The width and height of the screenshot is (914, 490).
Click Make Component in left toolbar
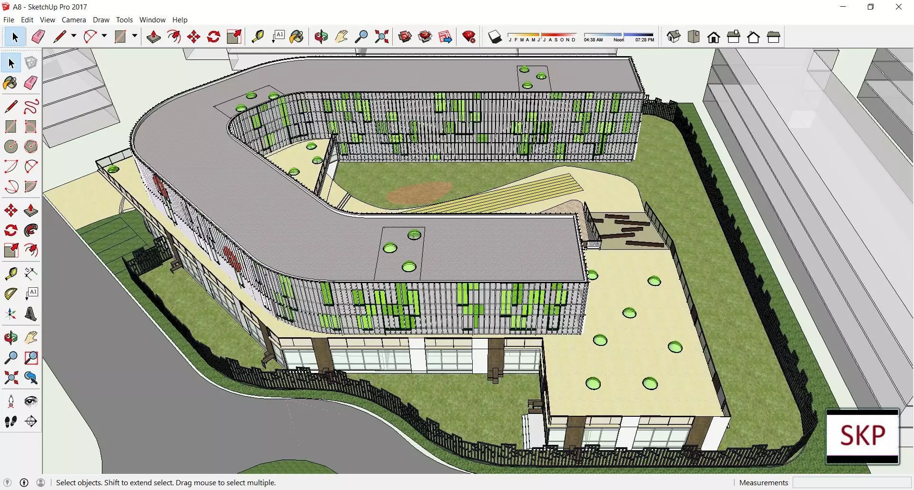pyautogui.click(x=31, y=63)
